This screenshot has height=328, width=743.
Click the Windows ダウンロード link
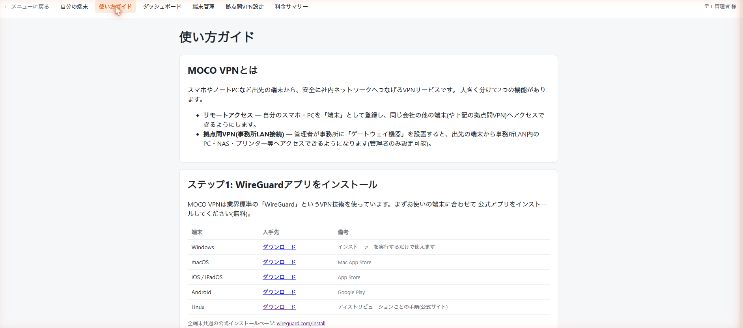click(279, 247)
